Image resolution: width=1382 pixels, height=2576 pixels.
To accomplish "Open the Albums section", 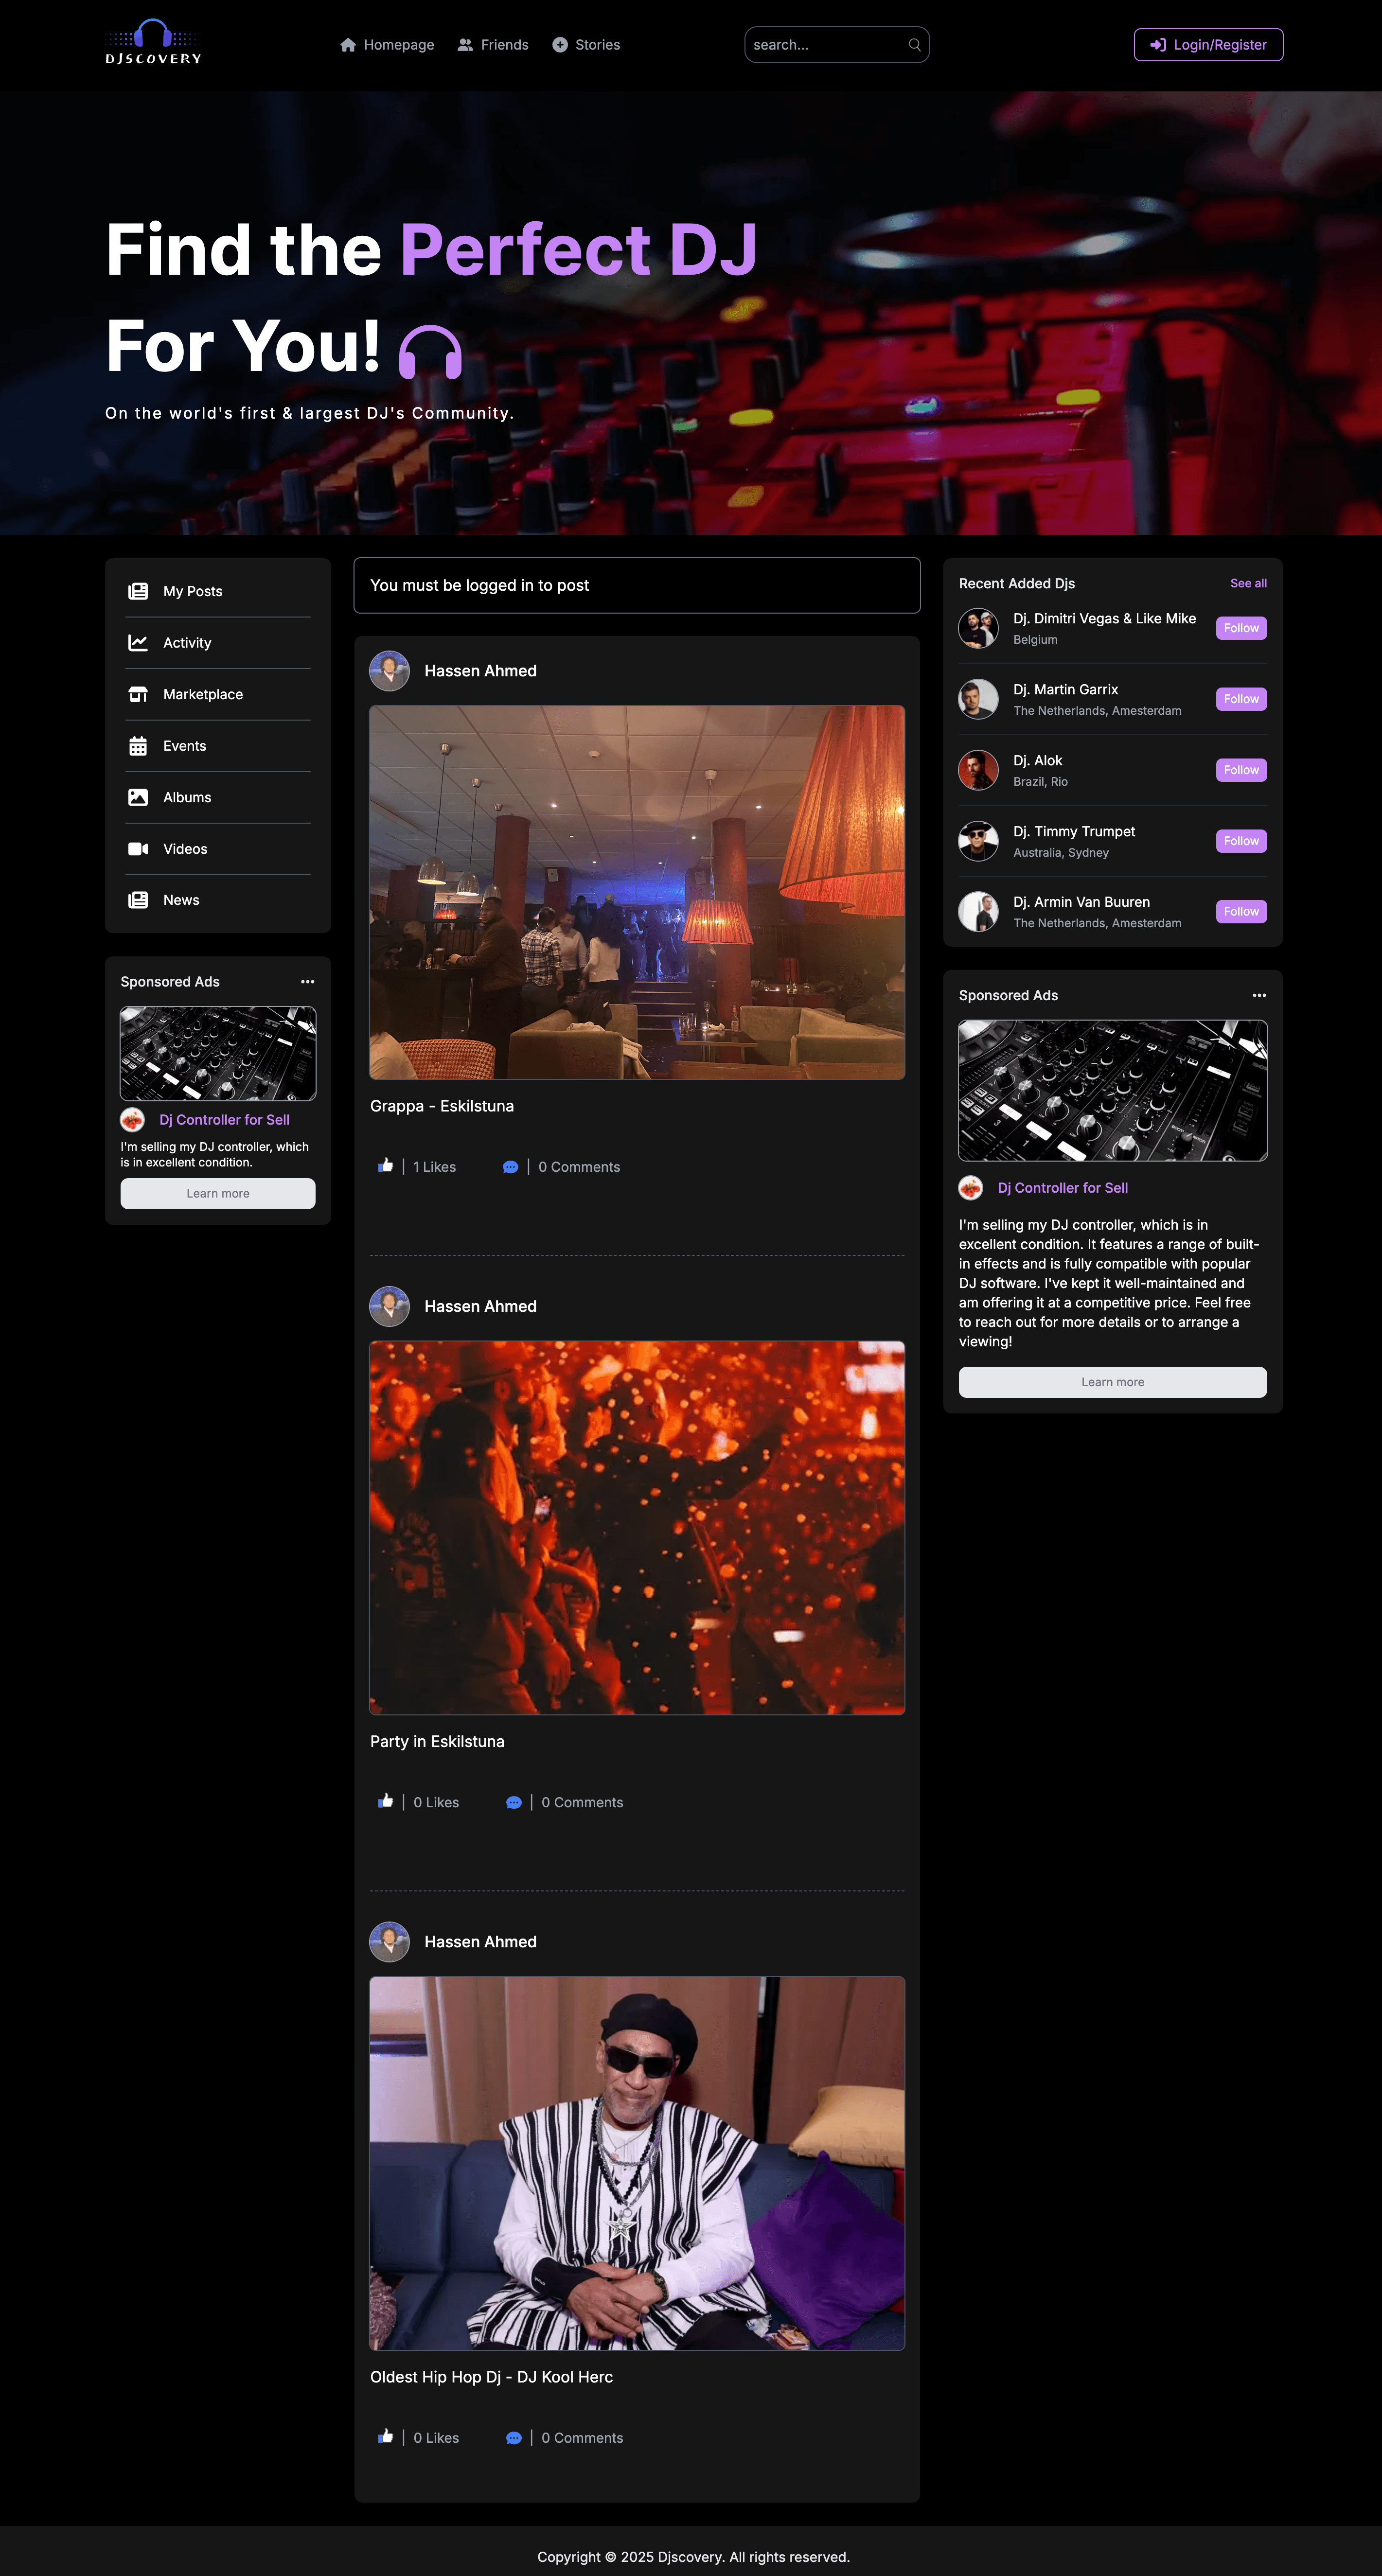I will coord(187,797).
